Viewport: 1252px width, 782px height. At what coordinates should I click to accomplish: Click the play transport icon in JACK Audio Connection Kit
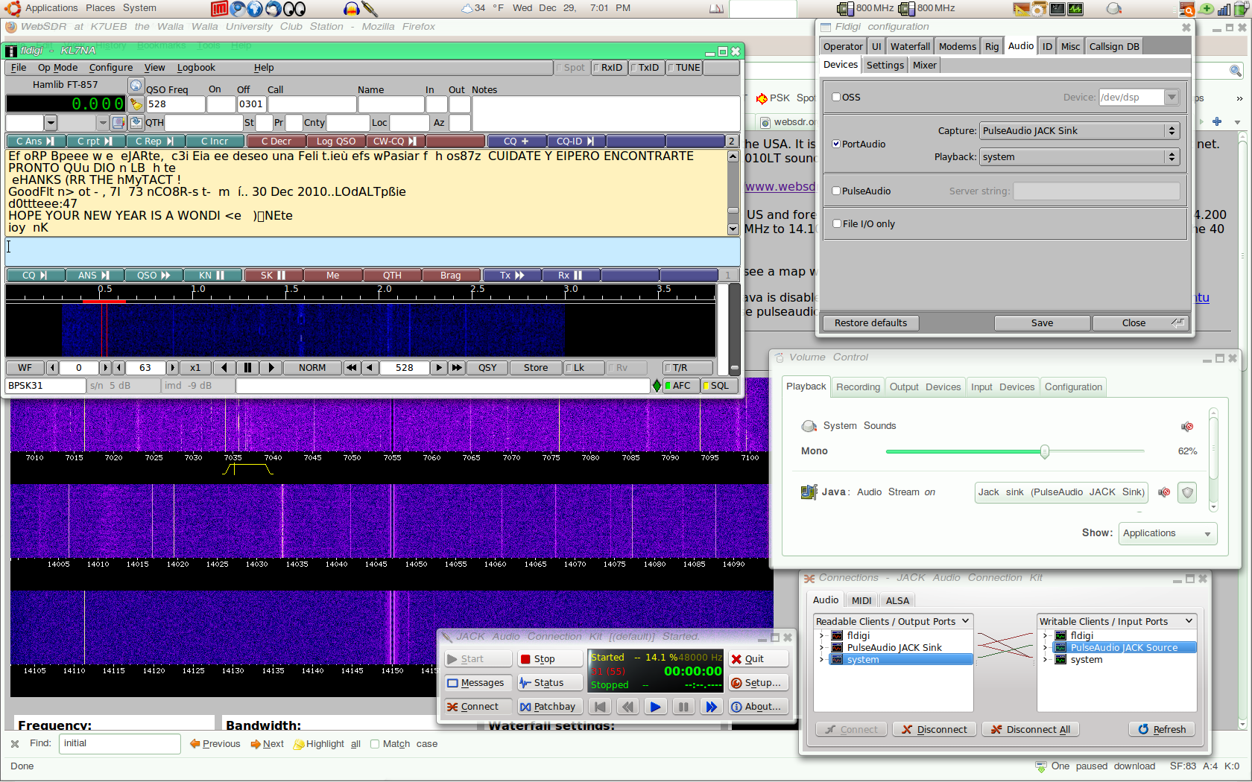click(655, 706)
